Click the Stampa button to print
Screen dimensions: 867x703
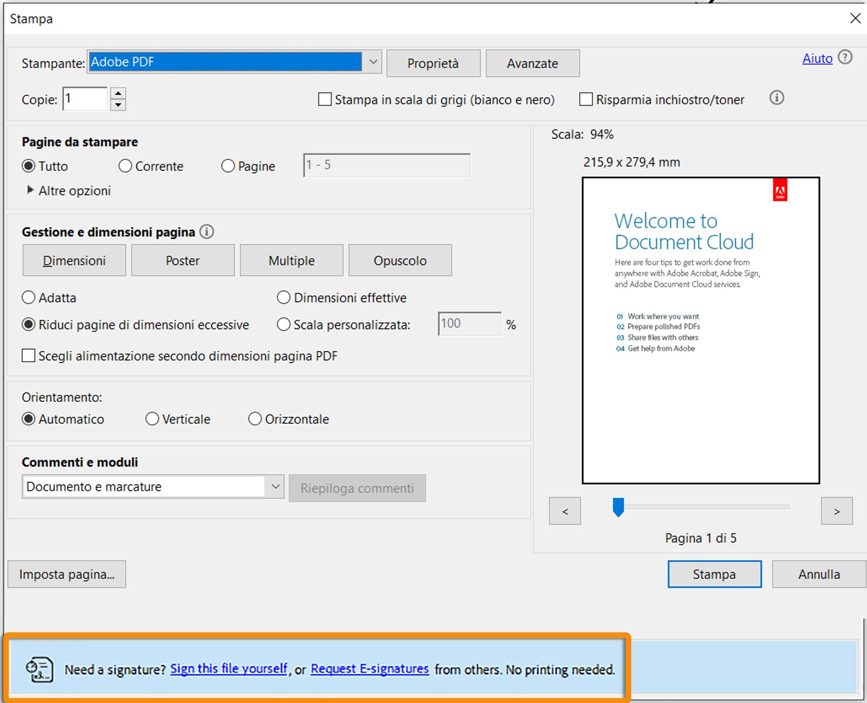pos(714,574)
